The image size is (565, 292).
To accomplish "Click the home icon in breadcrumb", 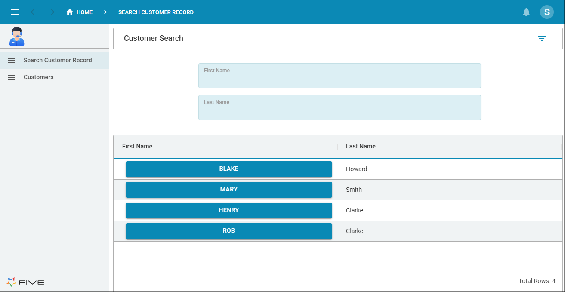I will [x=70, y=12].
